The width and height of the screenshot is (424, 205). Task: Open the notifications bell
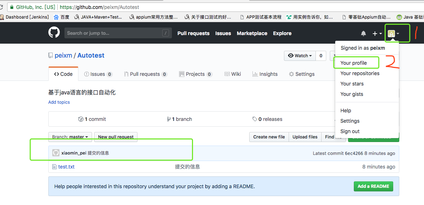tap(363, 34)
